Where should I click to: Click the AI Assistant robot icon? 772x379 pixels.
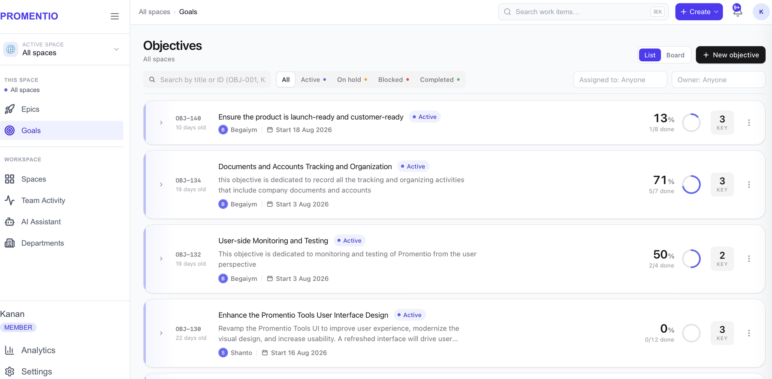click(x=9, y=222)
